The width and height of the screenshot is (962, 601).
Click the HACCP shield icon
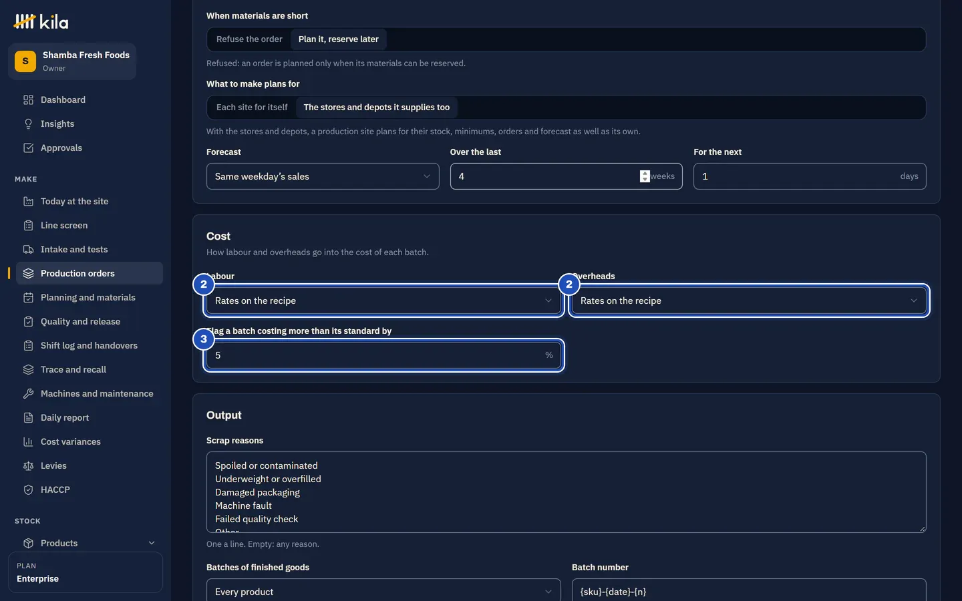tap(28, 490)
